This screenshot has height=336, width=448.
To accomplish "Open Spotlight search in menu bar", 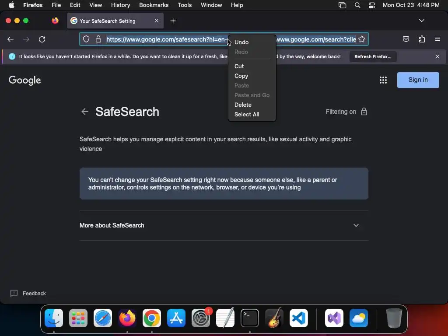I will pos(357,5).
